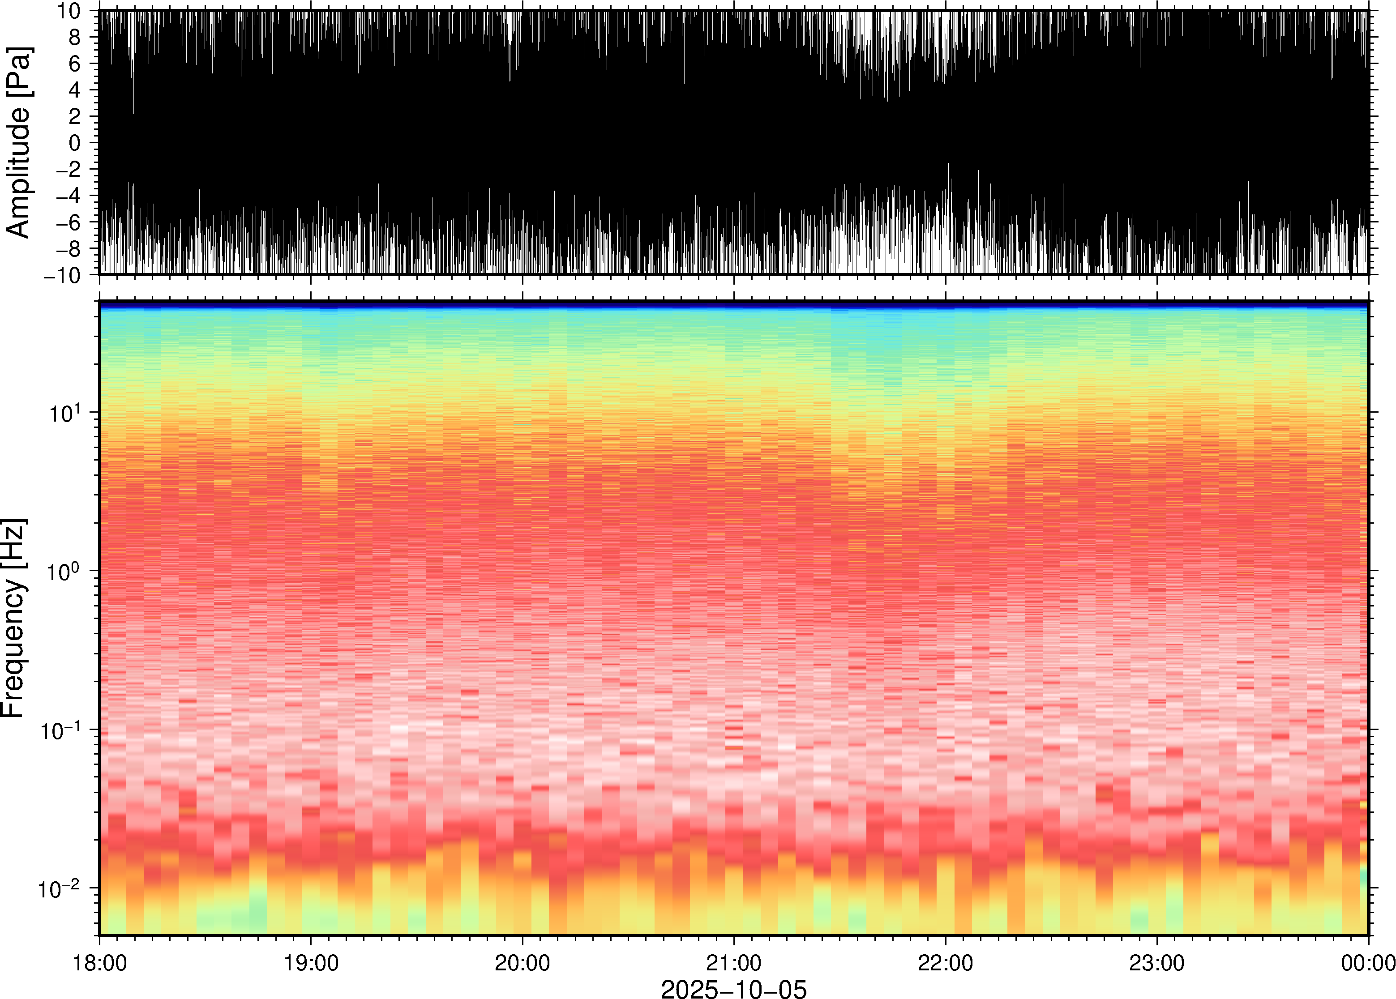Click the amplitude tick label -6
This screenshot has width=1396, height=999.
pyautogui.click(x=68, y=223)
